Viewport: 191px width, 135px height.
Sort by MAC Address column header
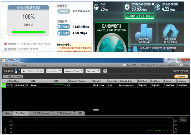point(18,81)
